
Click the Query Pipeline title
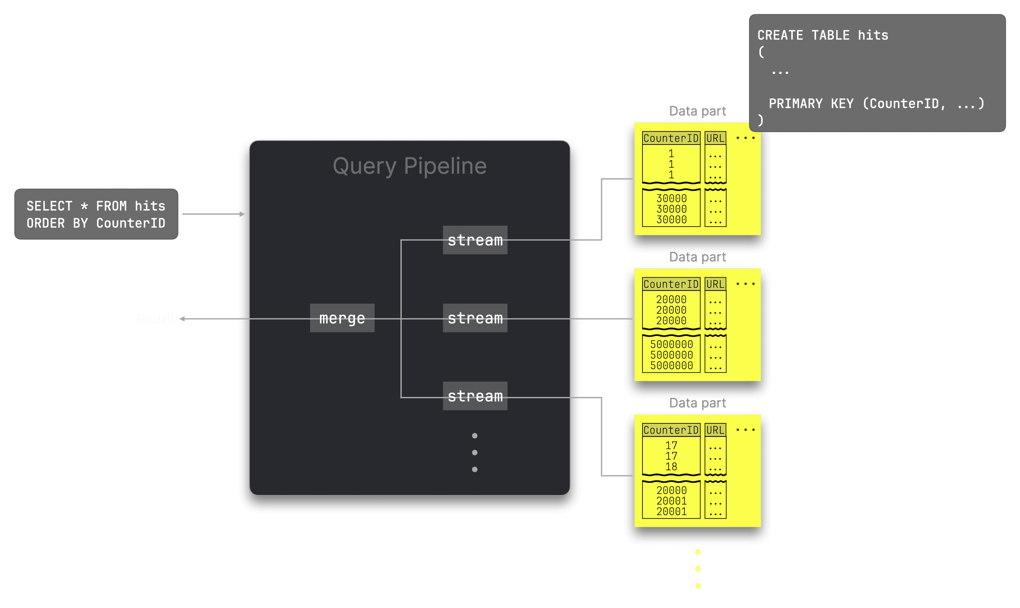click(x=409, y=166)
